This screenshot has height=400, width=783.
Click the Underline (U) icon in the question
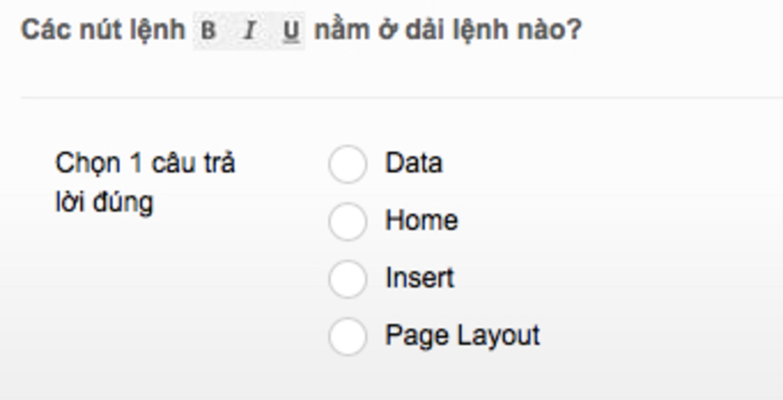pos(291,31)
